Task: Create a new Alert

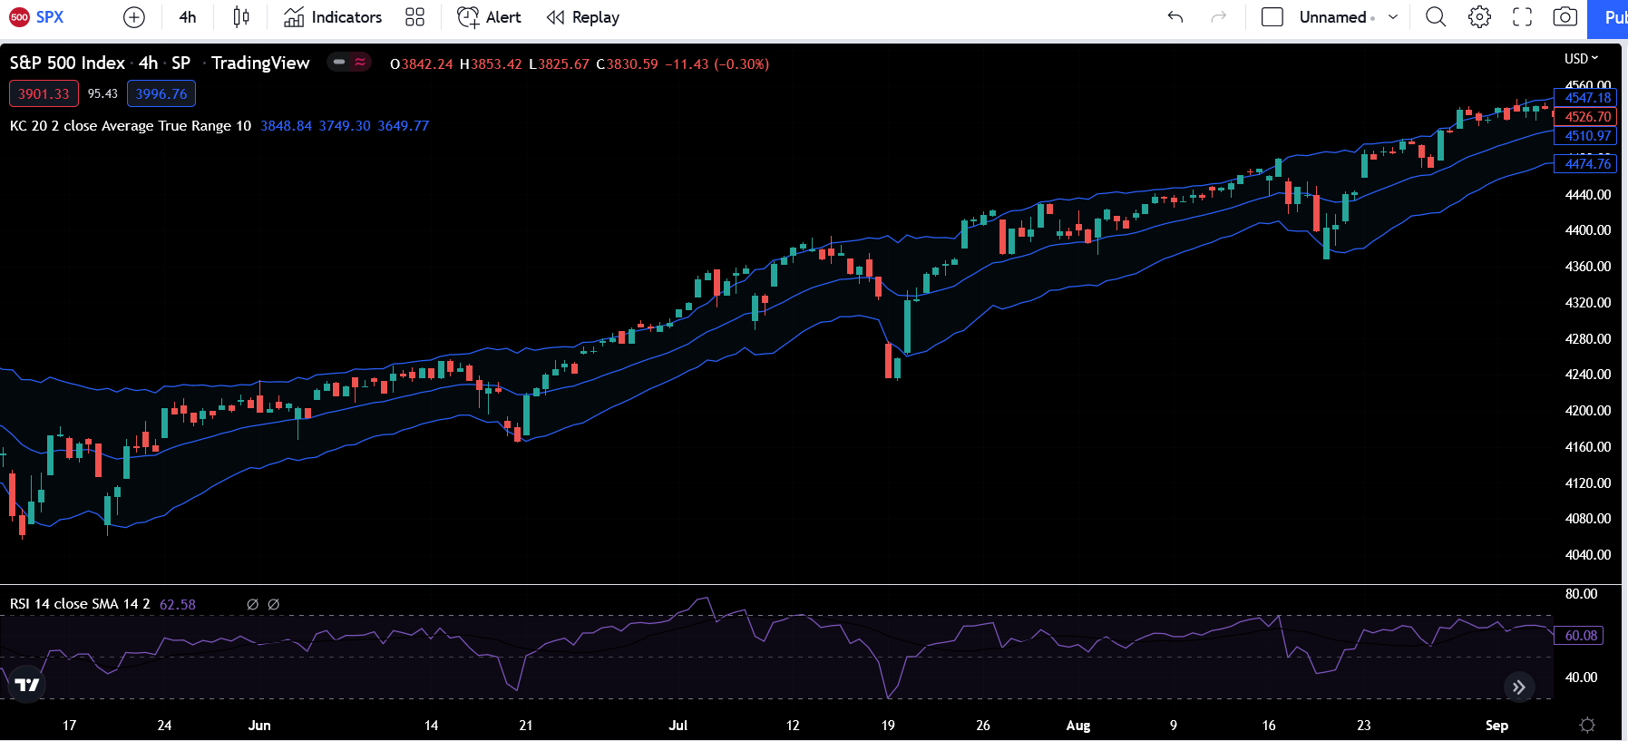Action: [x=489, y=17]
